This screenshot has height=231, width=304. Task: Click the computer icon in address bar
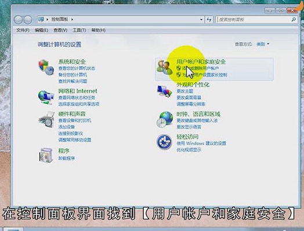[41, 19]
